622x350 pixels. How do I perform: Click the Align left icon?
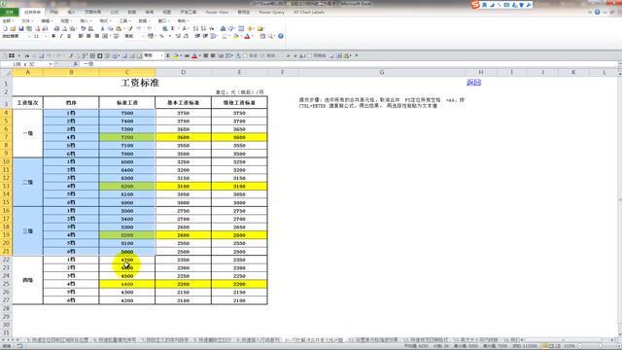[x=80, y=36]
